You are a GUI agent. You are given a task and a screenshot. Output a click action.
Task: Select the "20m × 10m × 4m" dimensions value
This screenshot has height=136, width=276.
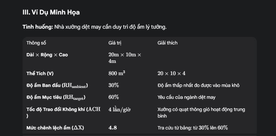click(x=124, y=58)
